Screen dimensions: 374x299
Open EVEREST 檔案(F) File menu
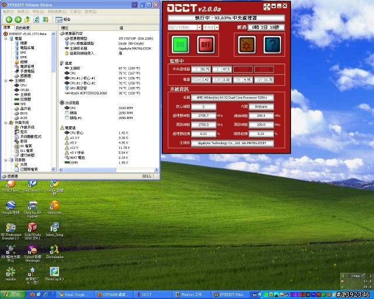coord(8,12)
